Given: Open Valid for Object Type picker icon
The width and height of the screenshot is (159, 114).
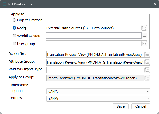Looking at the screenshot, I should click(147, 70).
